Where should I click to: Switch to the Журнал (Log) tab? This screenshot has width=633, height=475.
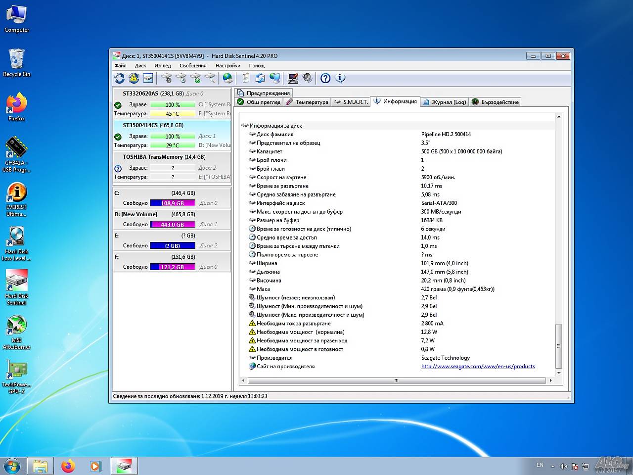pos(444,102)
